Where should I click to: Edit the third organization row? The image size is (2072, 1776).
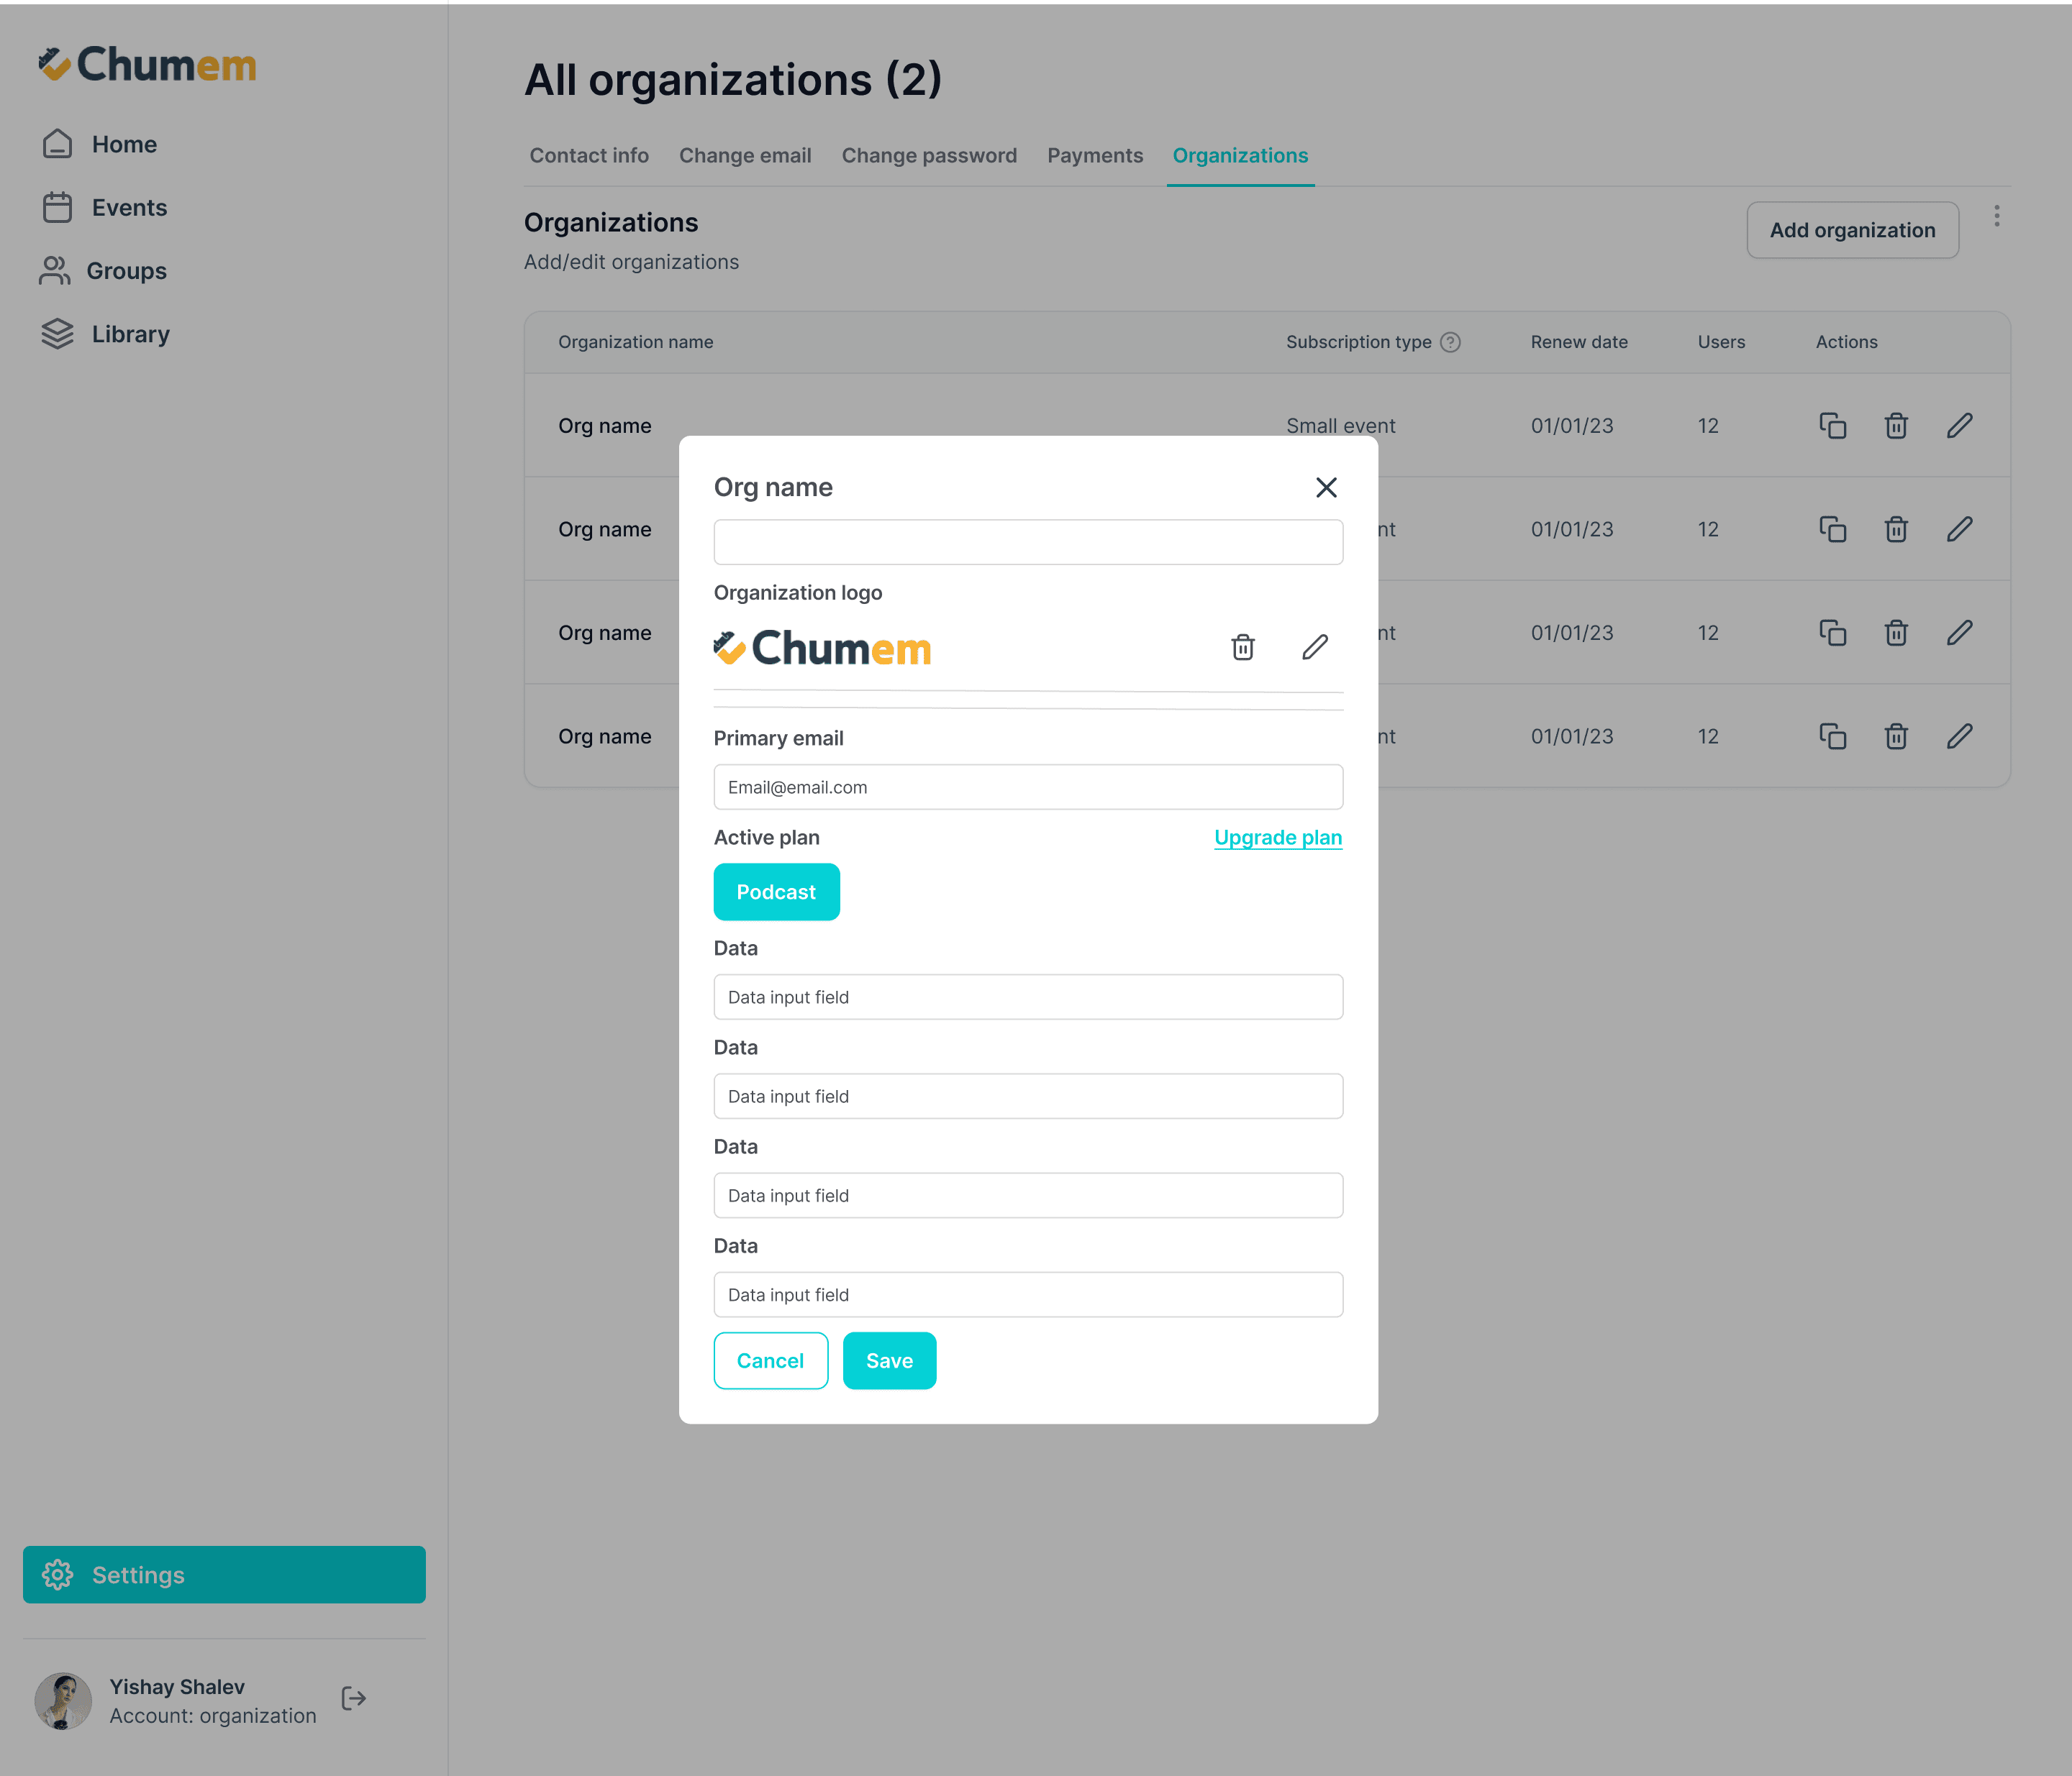point(1959,633)
